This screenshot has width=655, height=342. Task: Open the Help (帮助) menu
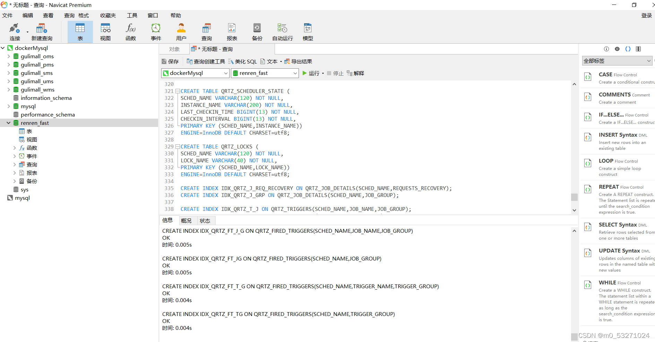[176, 15]
